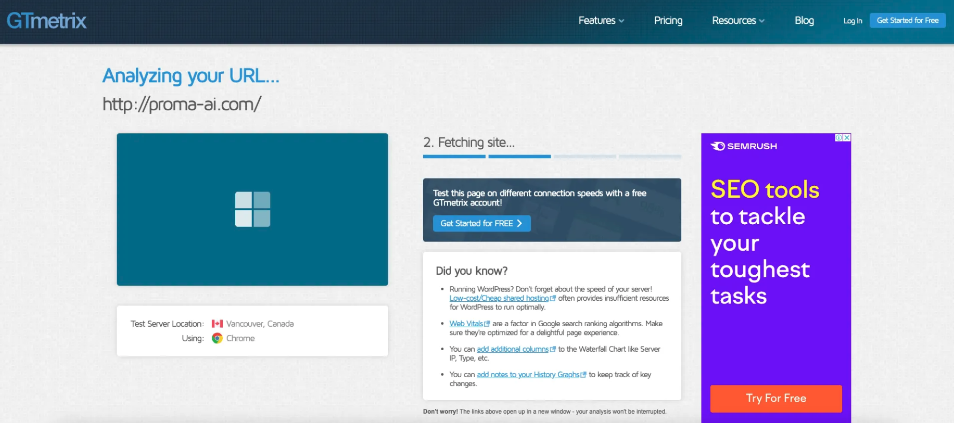Expand the Resources menu
This screenshot has height=423, width=954.
tap(738, 20)
